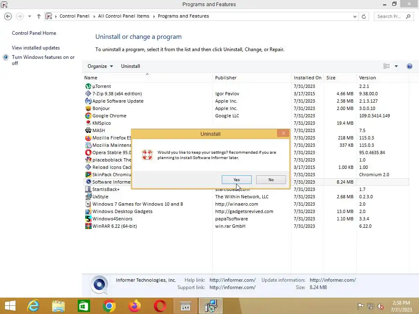Click publisher 'Igor Pavlov'

coord(227,94)
